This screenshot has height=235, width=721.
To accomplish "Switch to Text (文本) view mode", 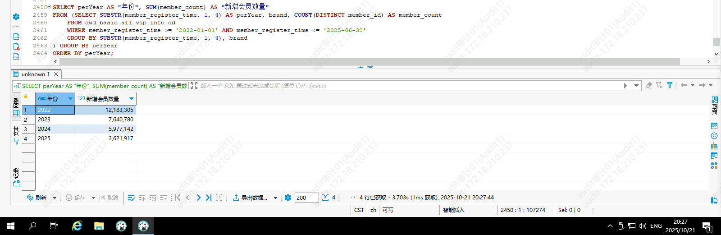I will click(16, 135).
